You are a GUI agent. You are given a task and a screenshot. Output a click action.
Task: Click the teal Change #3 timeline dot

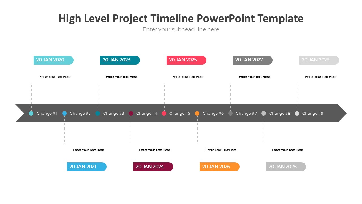tap(98, 113)
